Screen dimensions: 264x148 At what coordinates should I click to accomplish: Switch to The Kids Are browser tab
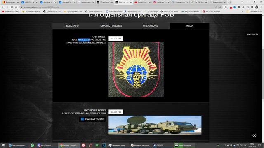[x=199, y=2]
